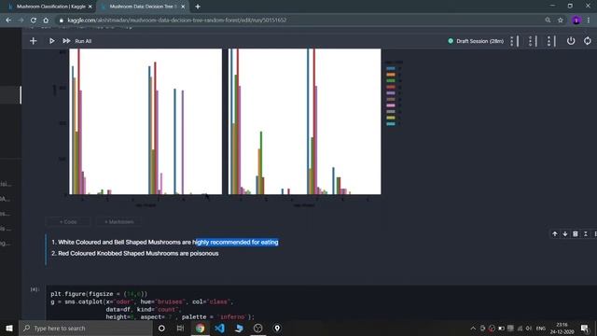Image resolution: width=597 pixels, height=336 pixels.
Task: Open the Chrome three-dot menu
Action: click(589, 20)
